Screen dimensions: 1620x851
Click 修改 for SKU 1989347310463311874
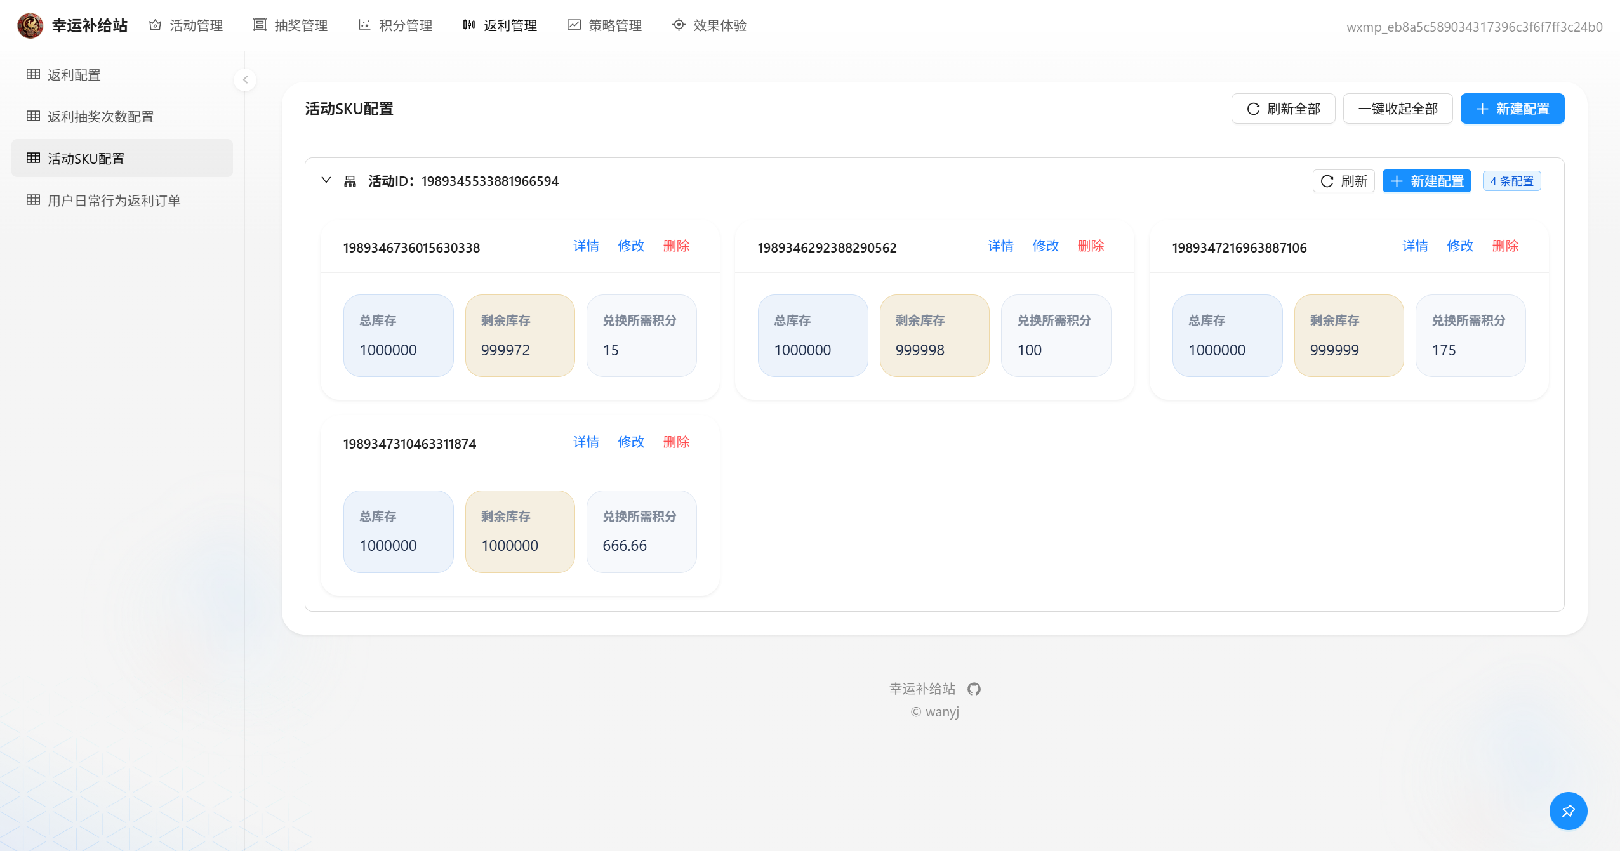click(x=631, y=442)
